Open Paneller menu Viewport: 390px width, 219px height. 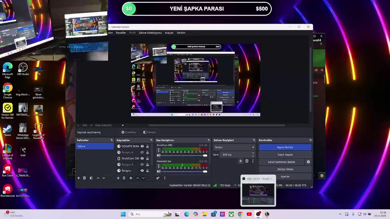[121, 33]
